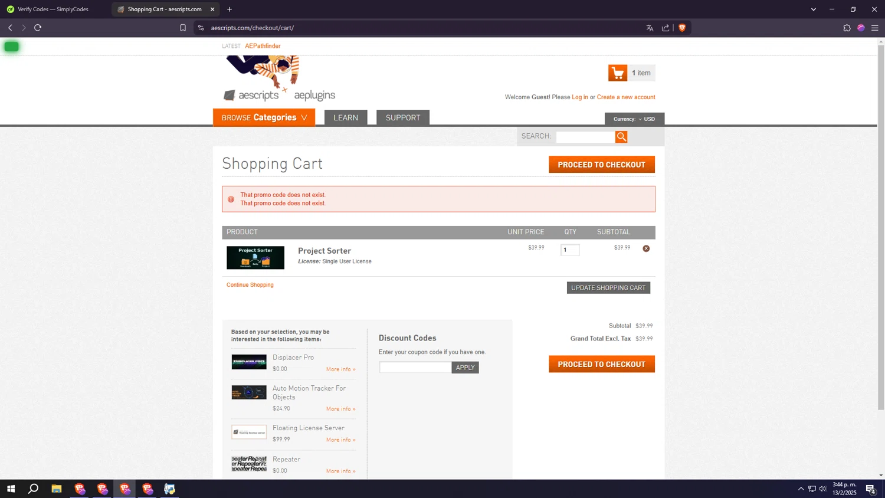Click the share page icon
The image size is (885, 498).
[x=666, y=28]
